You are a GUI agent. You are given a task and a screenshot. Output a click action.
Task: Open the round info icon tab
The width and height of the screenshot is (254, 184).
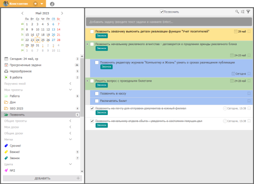point(52,4)
